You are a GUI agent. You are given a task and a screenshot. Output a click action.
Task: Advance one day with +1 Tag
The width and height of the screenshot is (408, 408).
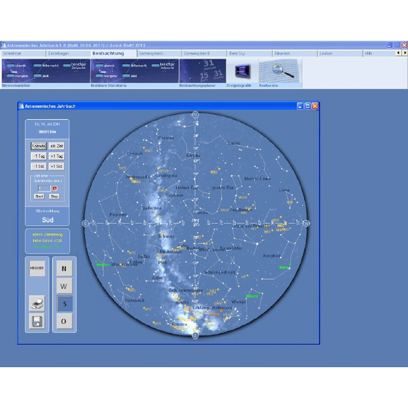(56, 156)
